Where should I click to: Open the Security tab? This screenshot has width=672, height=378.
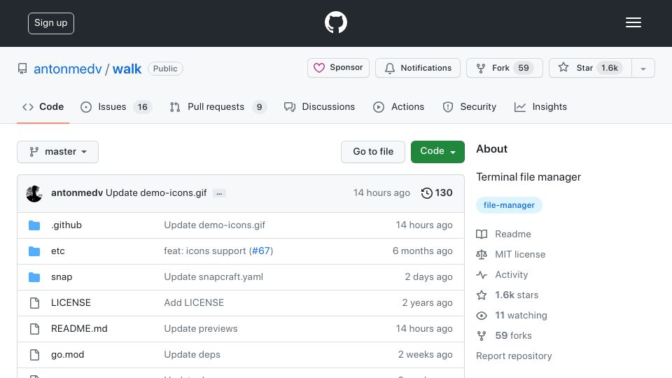tap(469, 106)
